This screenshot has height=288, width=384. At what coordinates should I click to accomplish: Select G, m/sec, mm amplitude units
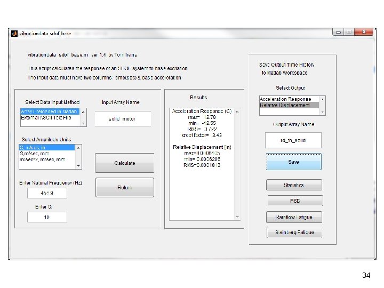pyautogui.click(x=47, y=154)
